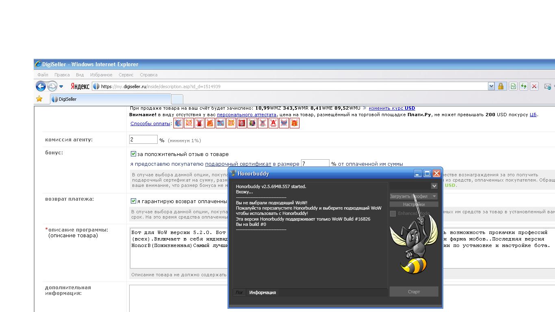Close the Honorbuddy window
The width and height of the screenshot is (555, 312).
[x=436, y=173]
